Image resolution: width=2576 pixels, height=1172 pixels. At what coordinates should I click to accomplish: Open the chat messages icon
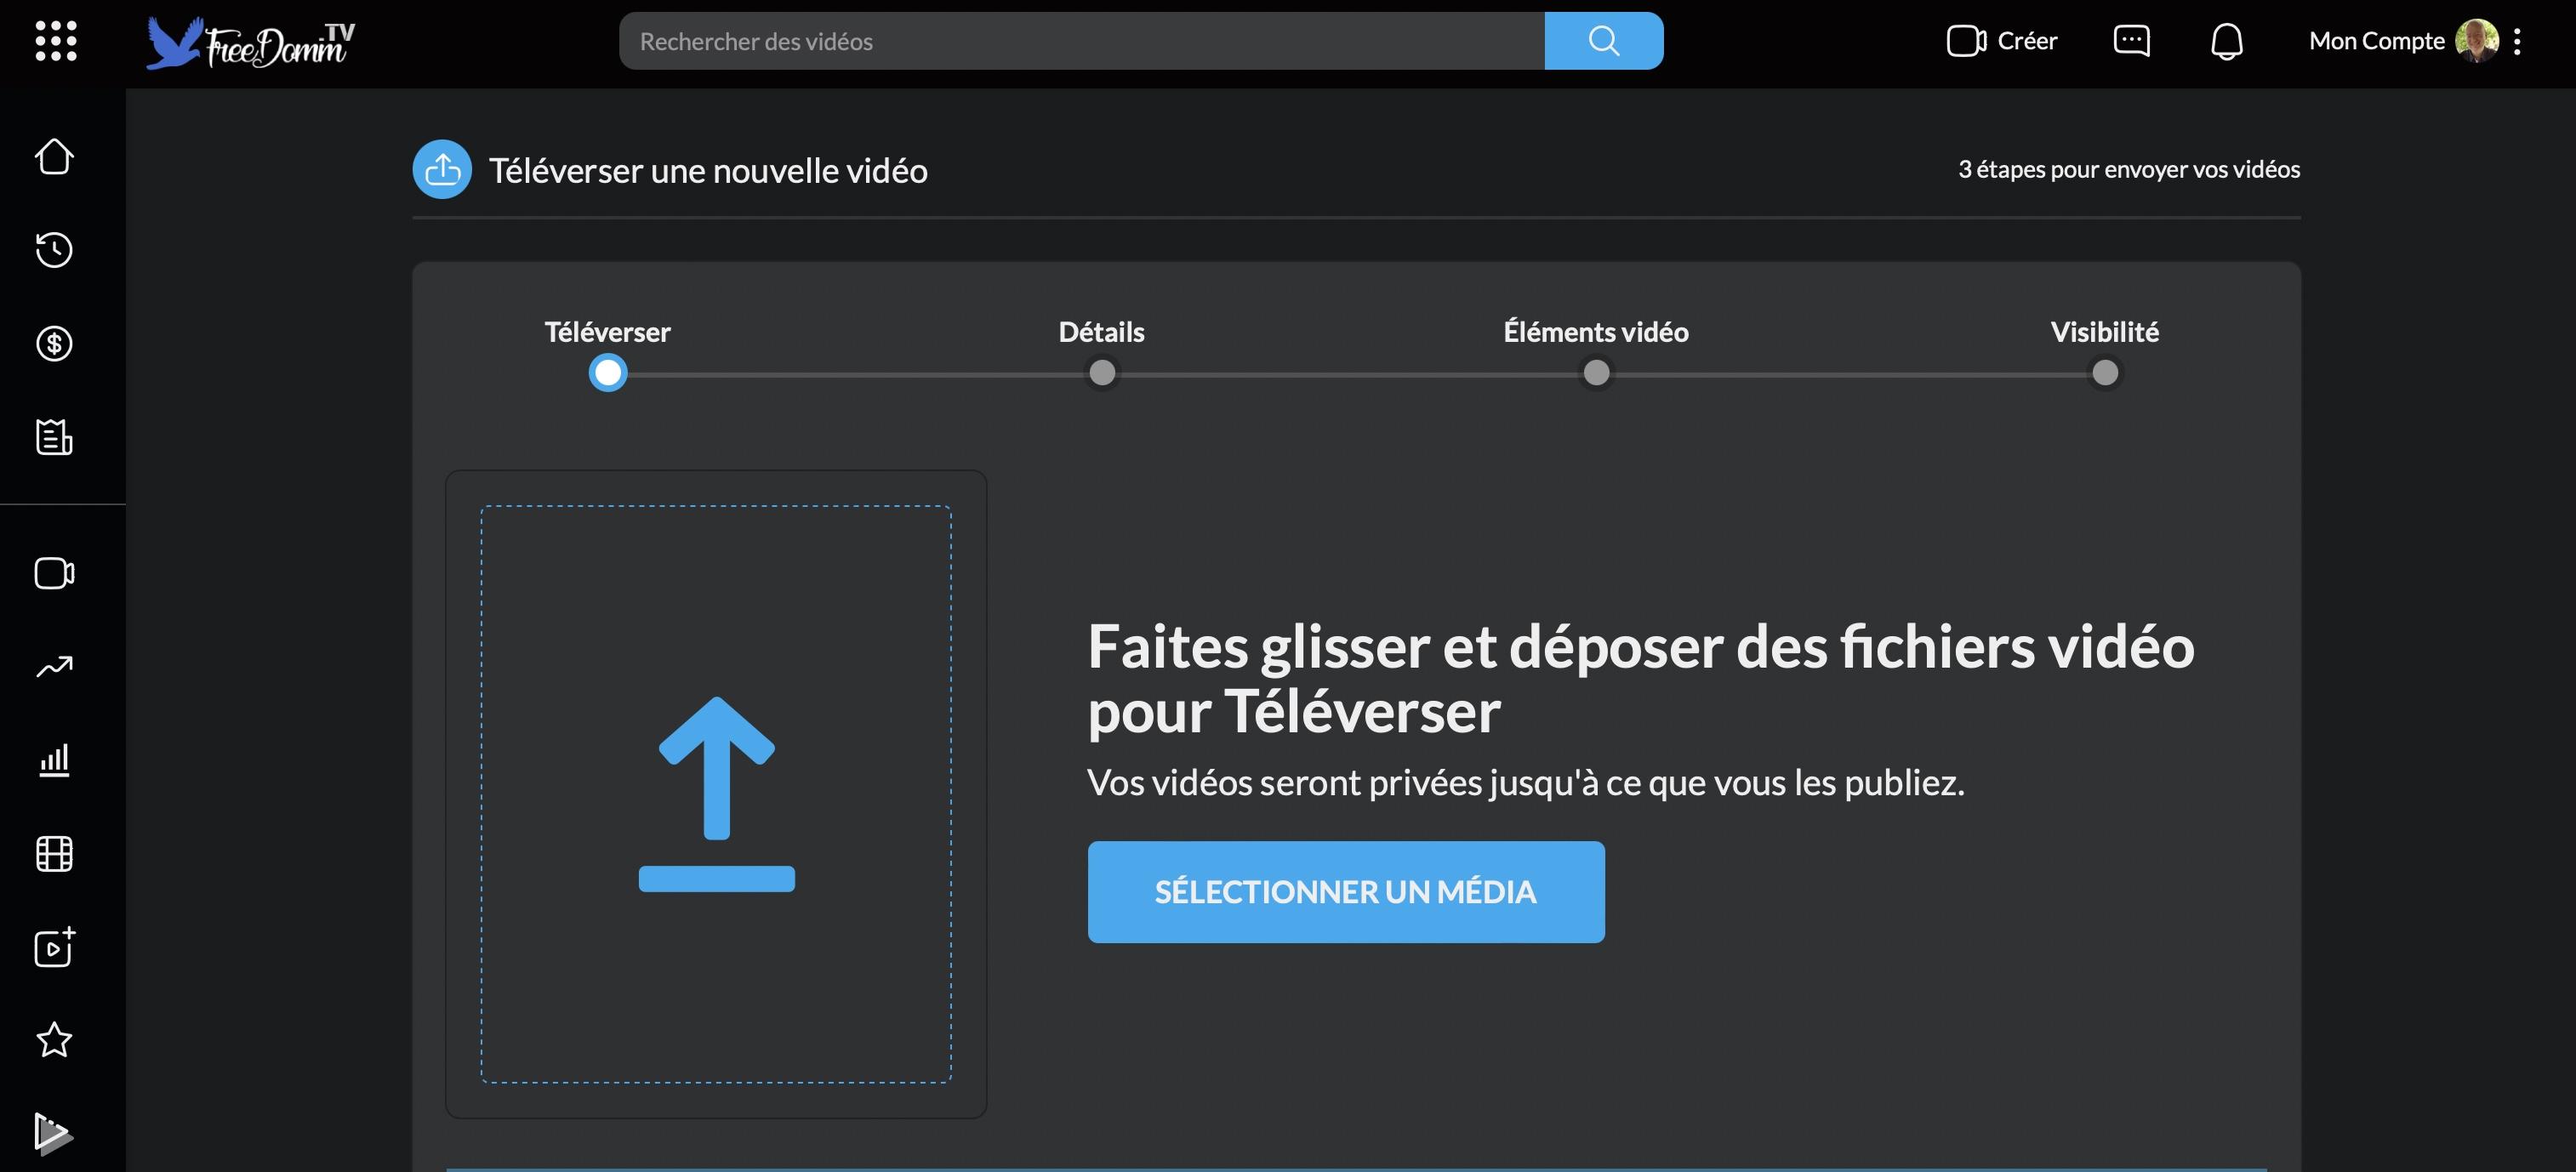coord(2131,41)
